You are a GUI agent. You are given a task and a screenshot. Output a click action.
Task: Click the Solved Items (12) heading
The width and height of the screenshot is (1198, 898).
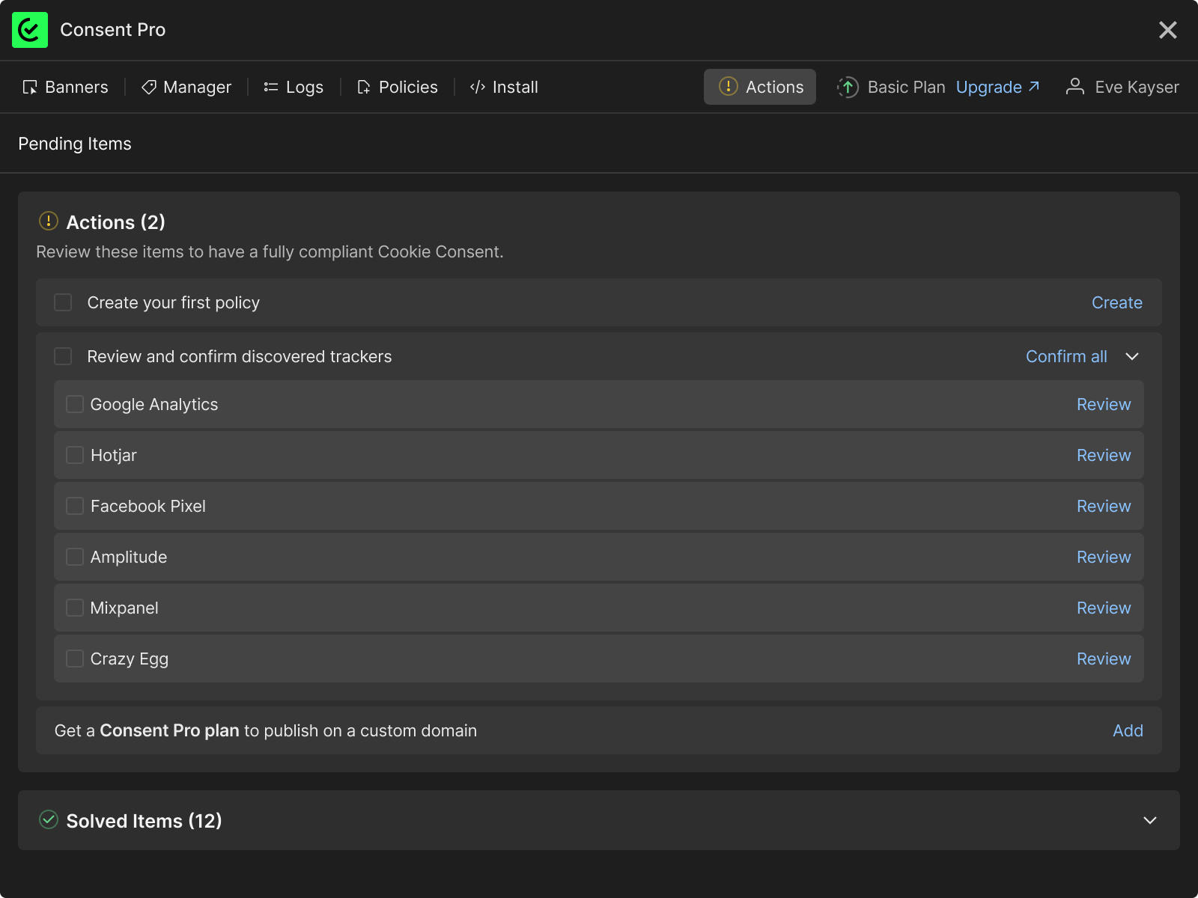(144, 821)
